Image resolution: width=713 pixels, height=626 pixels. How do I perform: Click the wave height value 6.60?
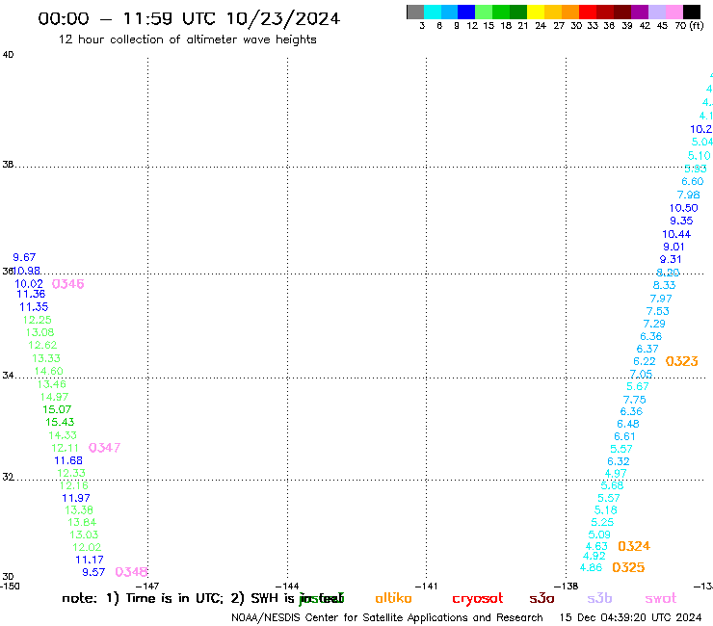coord(693,182)
